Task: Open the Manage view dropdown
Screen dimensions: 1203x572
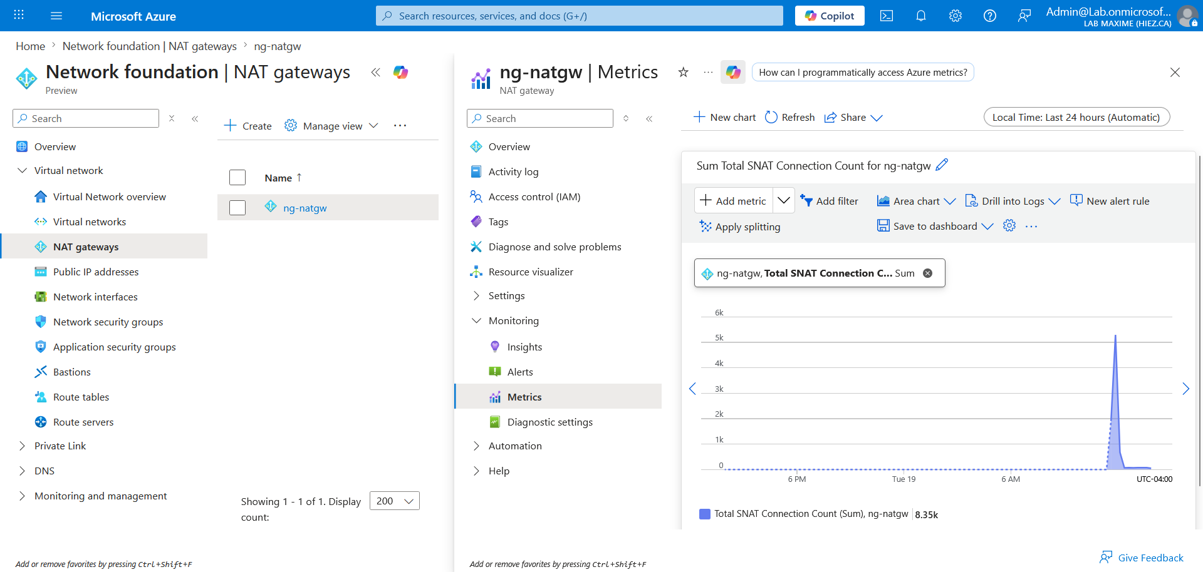Action: (x=331, y=126)
